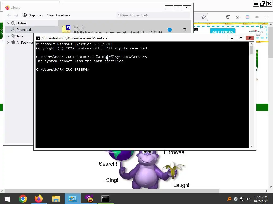273x204 pixels.
Task: Click the 'I Laugh!' text
Action: [180, 185]
